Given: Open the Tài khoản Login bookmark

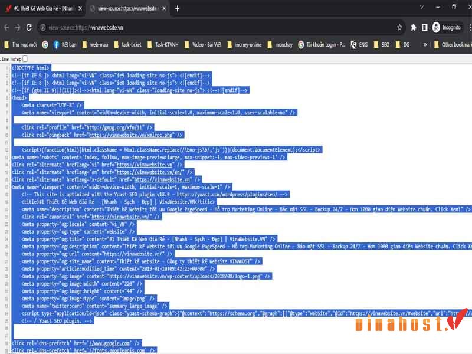Looking at the screenshot, I should pyautogui.click(x=322, y=45).
